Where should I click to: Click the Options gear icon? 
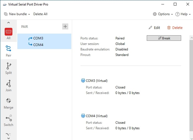coord(155,14)
